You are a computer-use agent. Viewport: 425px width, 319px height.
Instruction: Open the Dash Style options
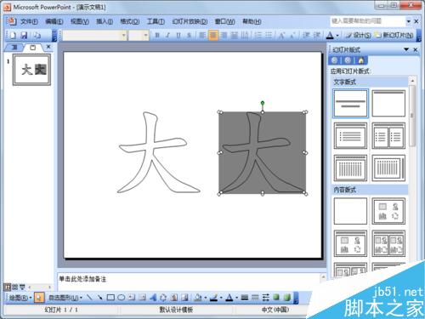pos(255,298)
